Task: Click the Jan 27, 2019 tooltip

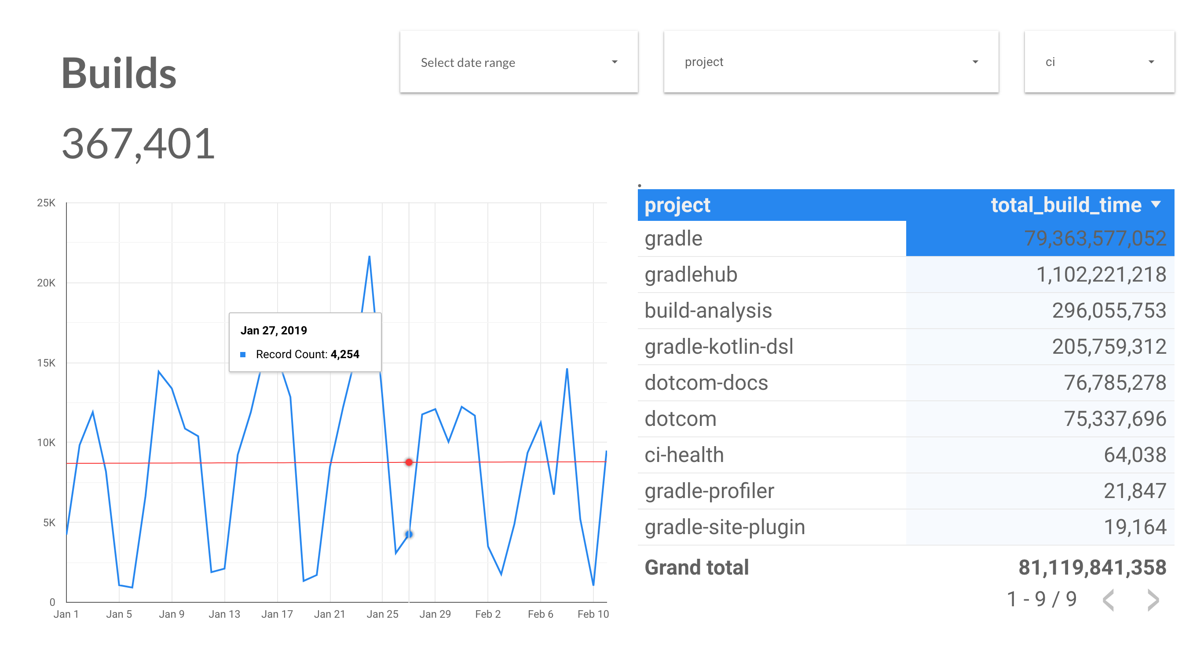Action: click(305, 342)
